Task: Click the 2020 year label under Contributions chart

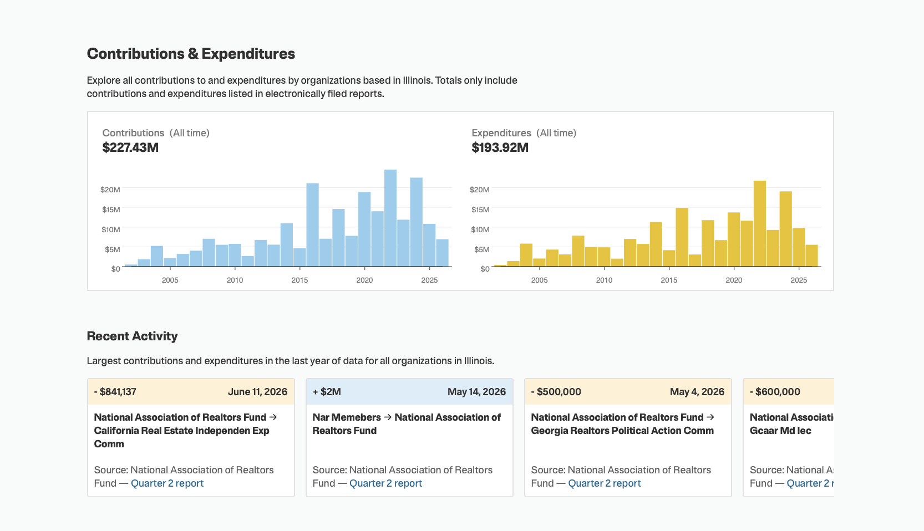Action: [364, 280]
